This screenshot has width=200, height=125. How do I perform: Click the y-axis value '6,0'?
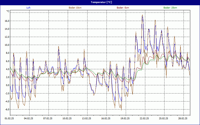pos(7,61)
